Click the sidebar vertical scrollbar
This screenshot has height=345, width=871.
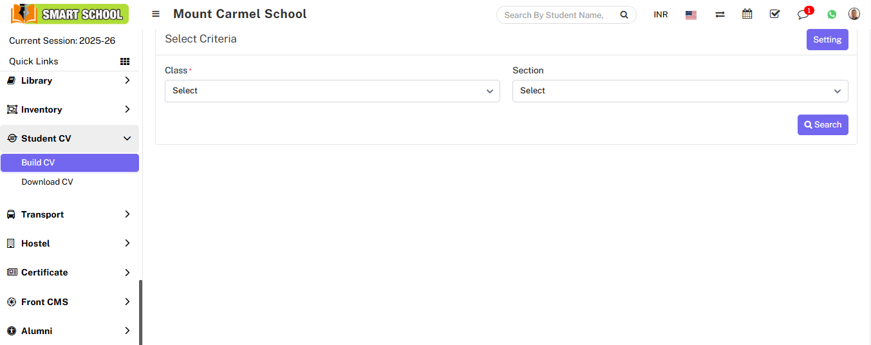(x=141, y=312)
